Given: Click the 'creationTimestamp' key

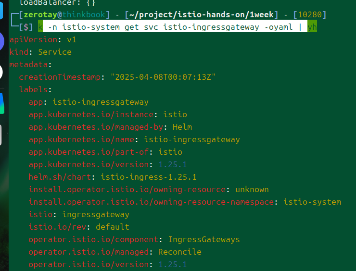Looking at the screenshot, I should click(x=60, y=77).
